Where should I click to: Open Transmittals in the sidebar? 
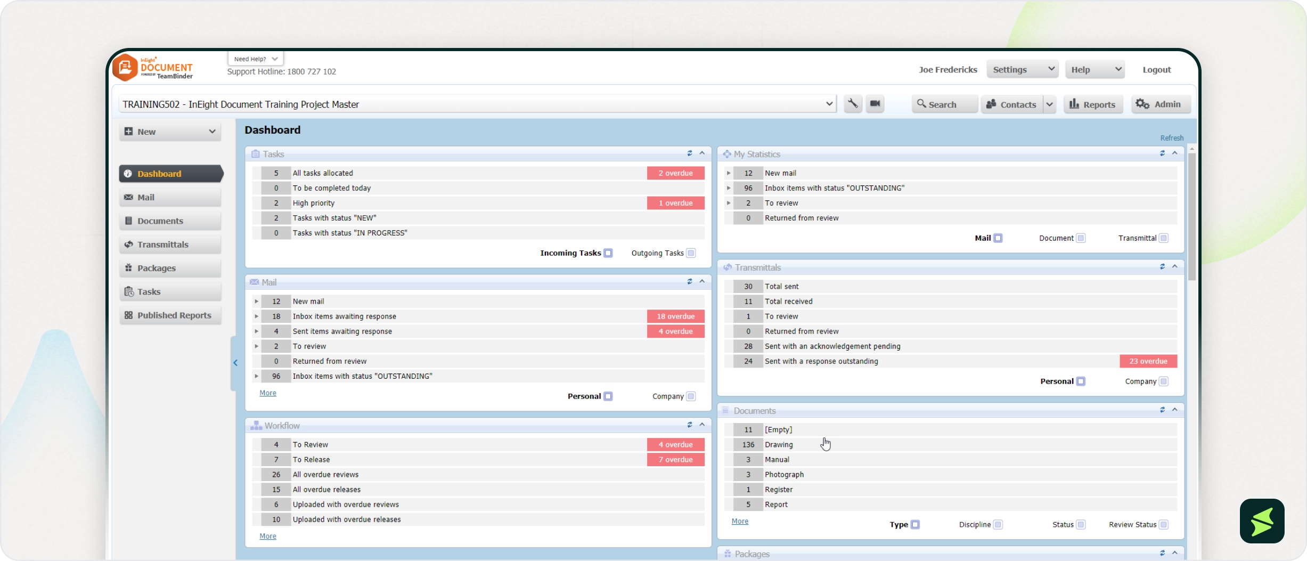pos(170,245)
